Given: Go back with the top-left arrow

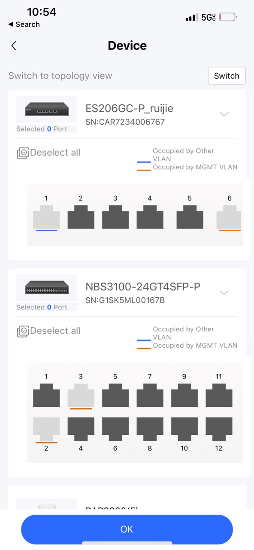Looking at the screenshot, I should click(x=14, y=46).
